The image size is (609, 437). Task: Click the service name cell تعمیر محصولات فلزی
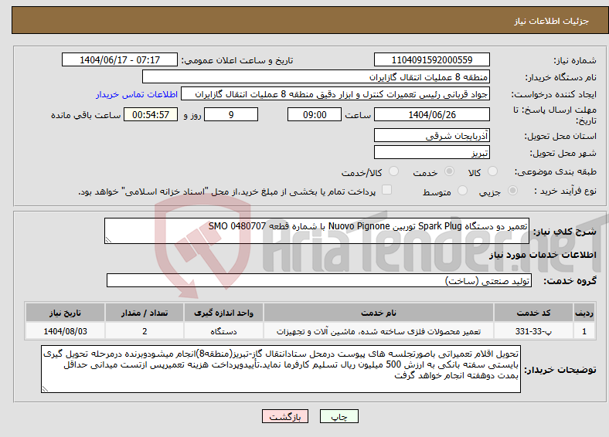point(378,331)
